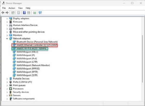
Task: Click the Human Interface Devices icon
Action: tap(11, 25)
